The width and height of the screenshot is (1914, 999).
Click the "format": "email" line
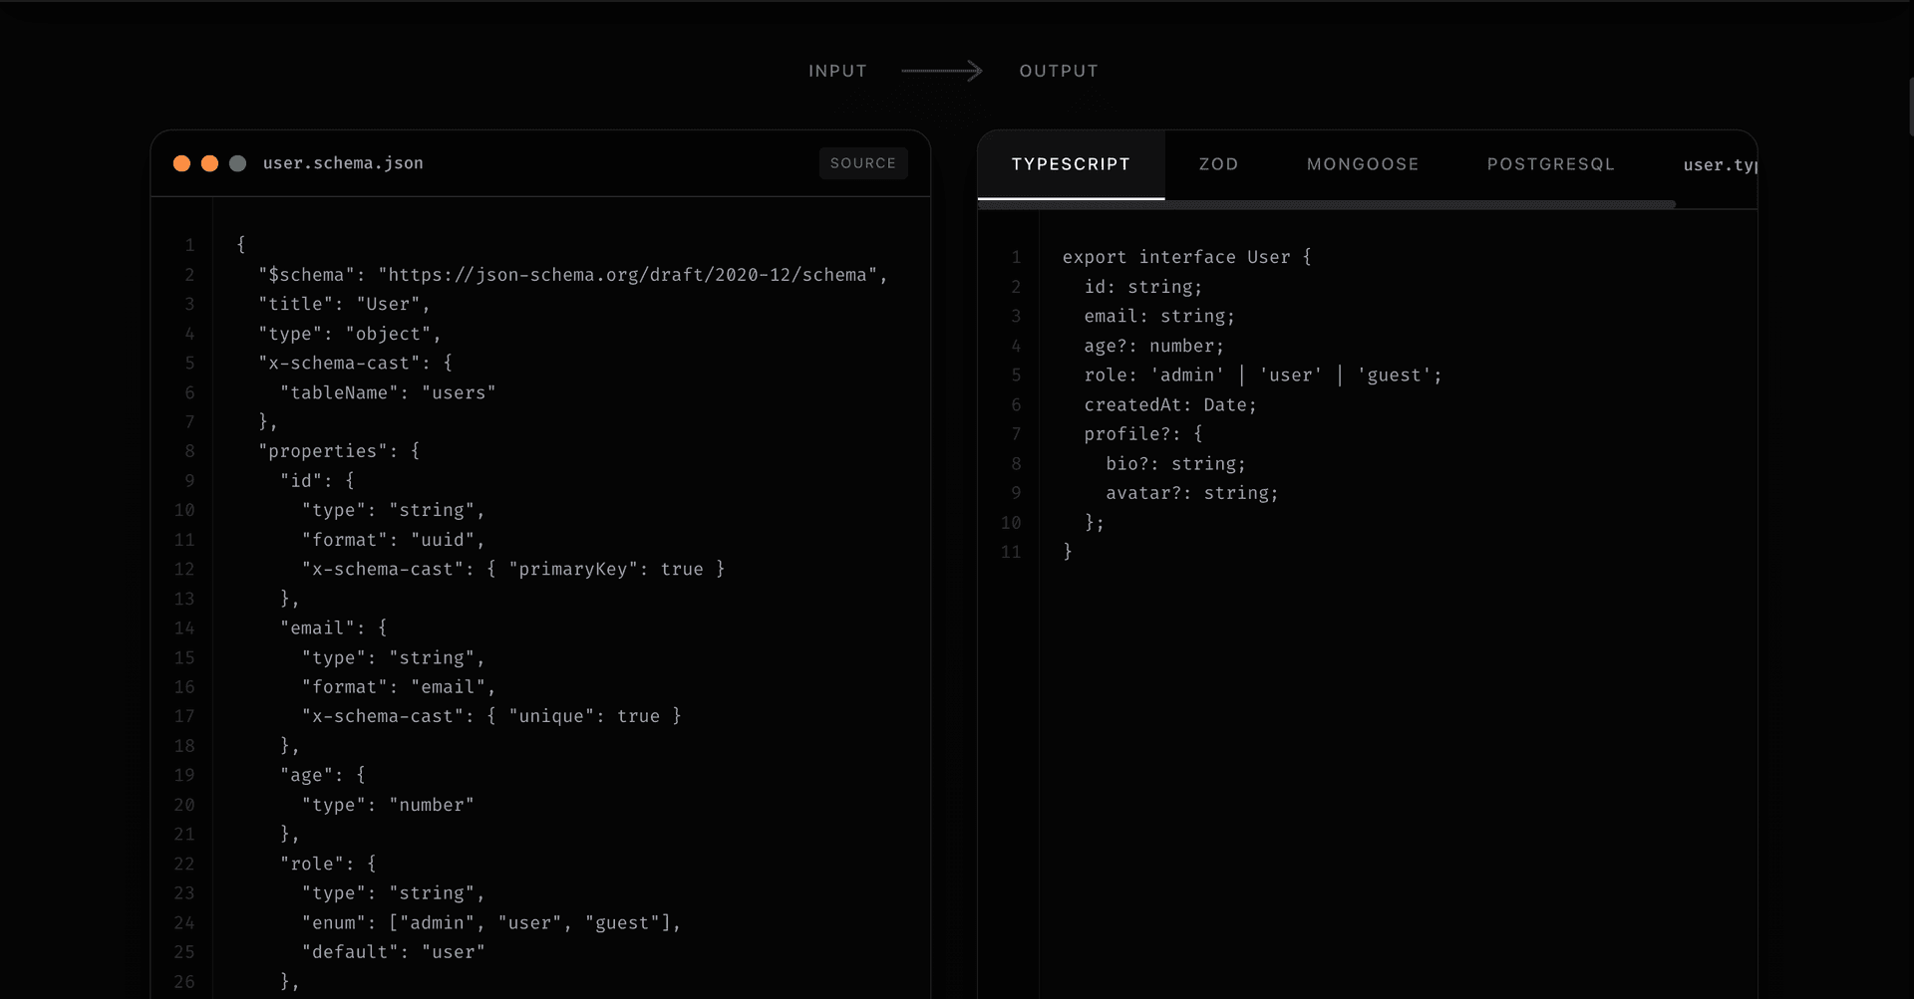[399, 687]
